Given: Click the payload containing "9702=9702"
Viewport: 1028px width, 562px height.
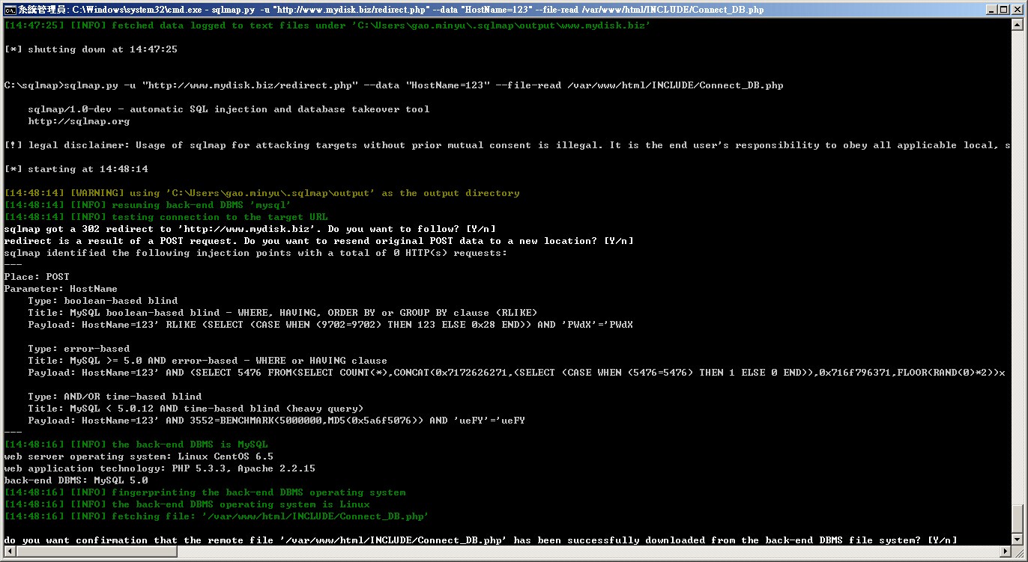Looking at the screenshot, I should coord(330,325).
